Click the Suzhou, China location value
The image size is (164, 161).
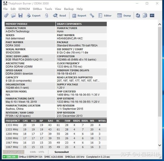(15, 109)
